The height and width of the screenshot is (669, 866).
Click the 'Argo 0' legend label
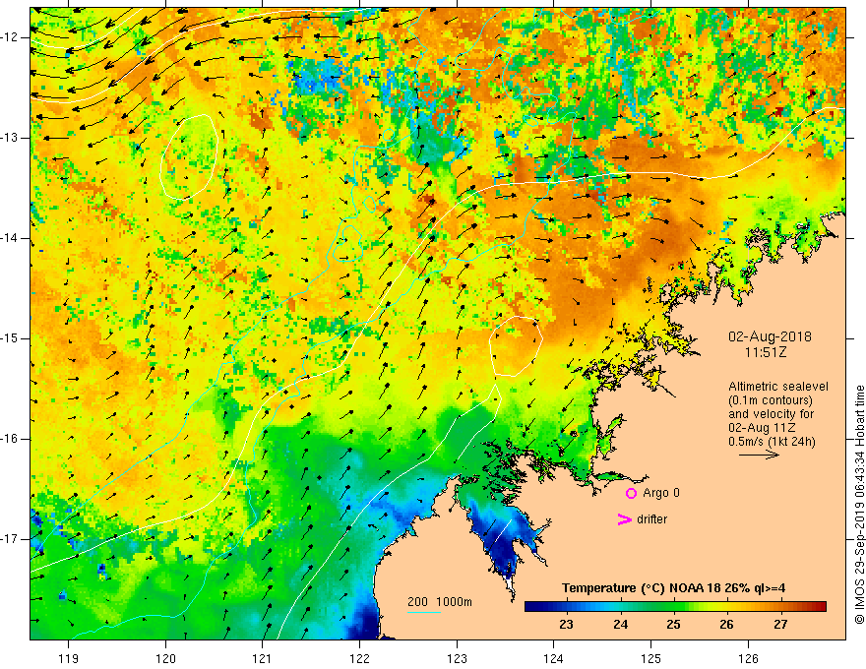click(661, 493)
